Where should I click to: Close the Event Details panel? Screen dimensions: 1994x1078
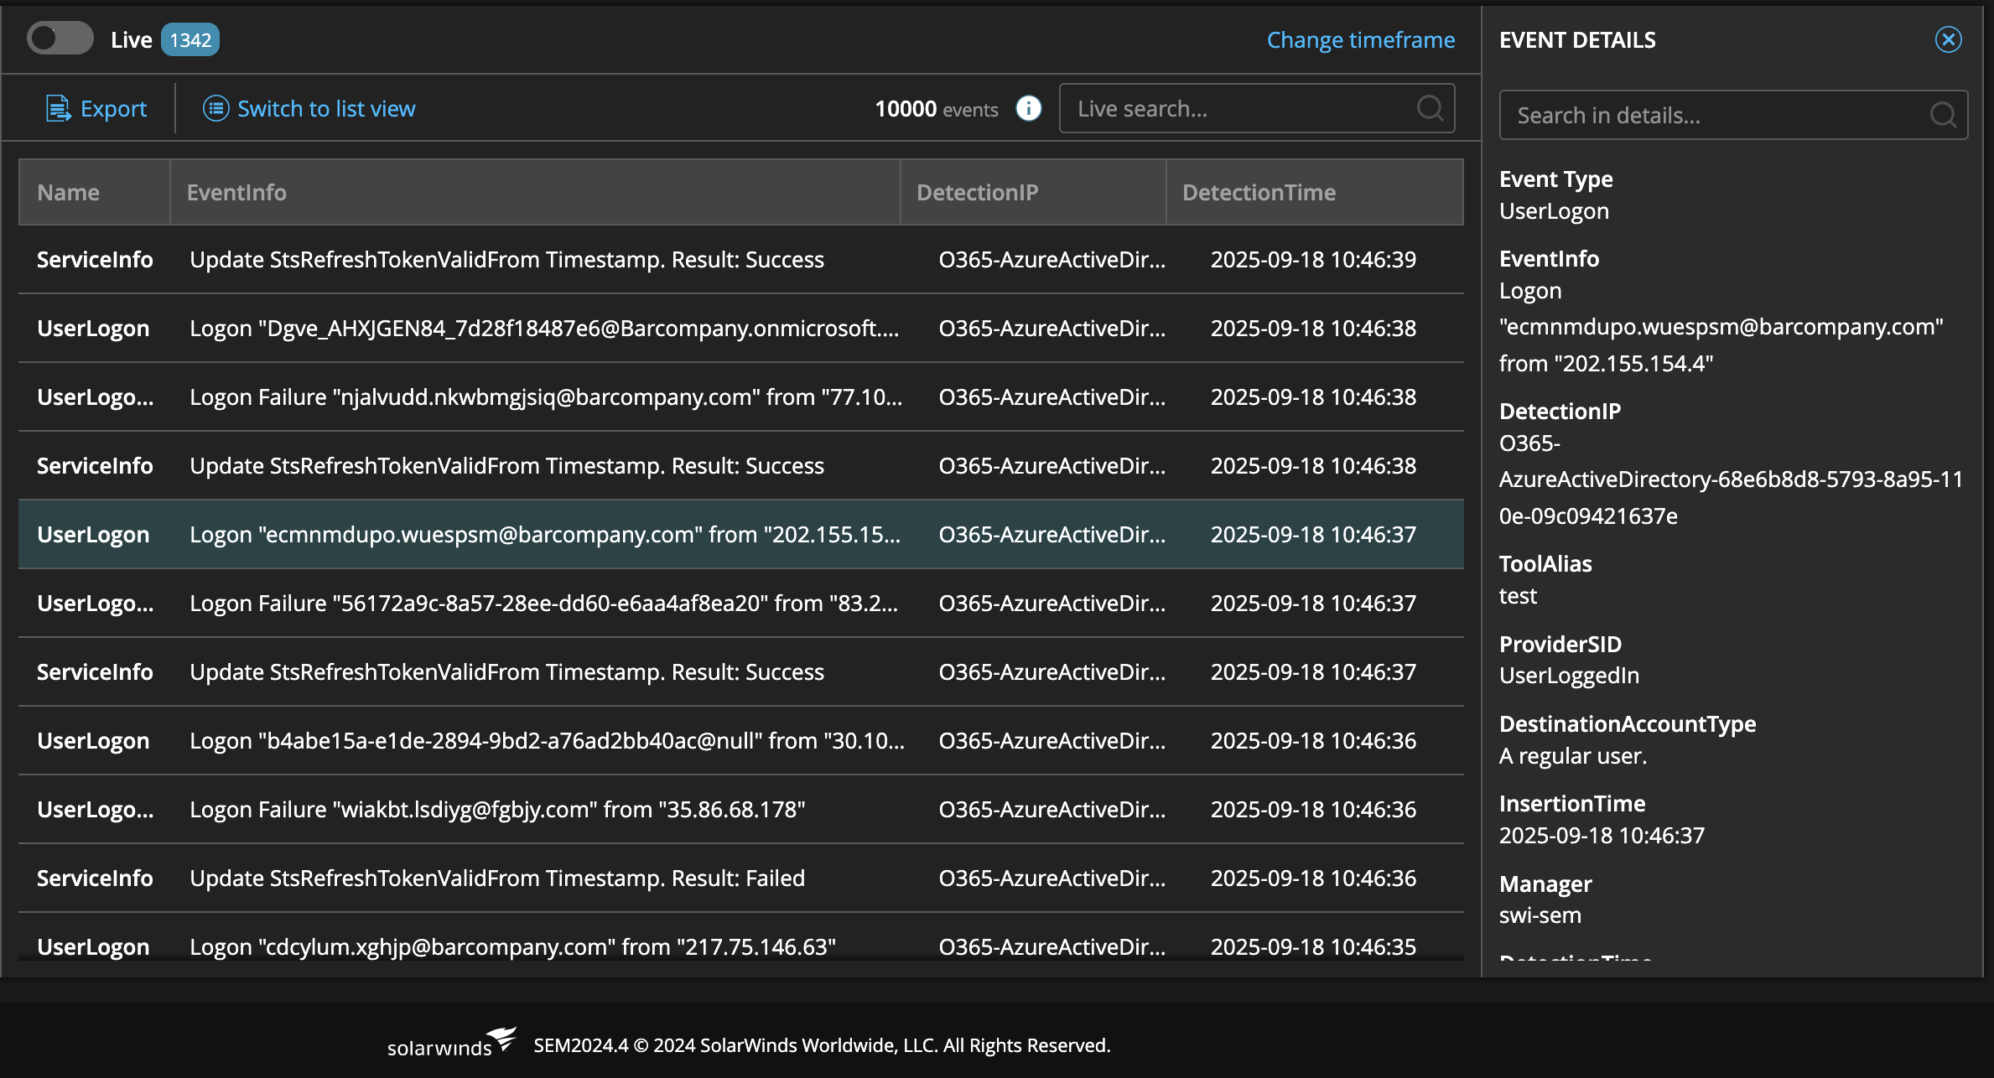tap(1948, 39)
